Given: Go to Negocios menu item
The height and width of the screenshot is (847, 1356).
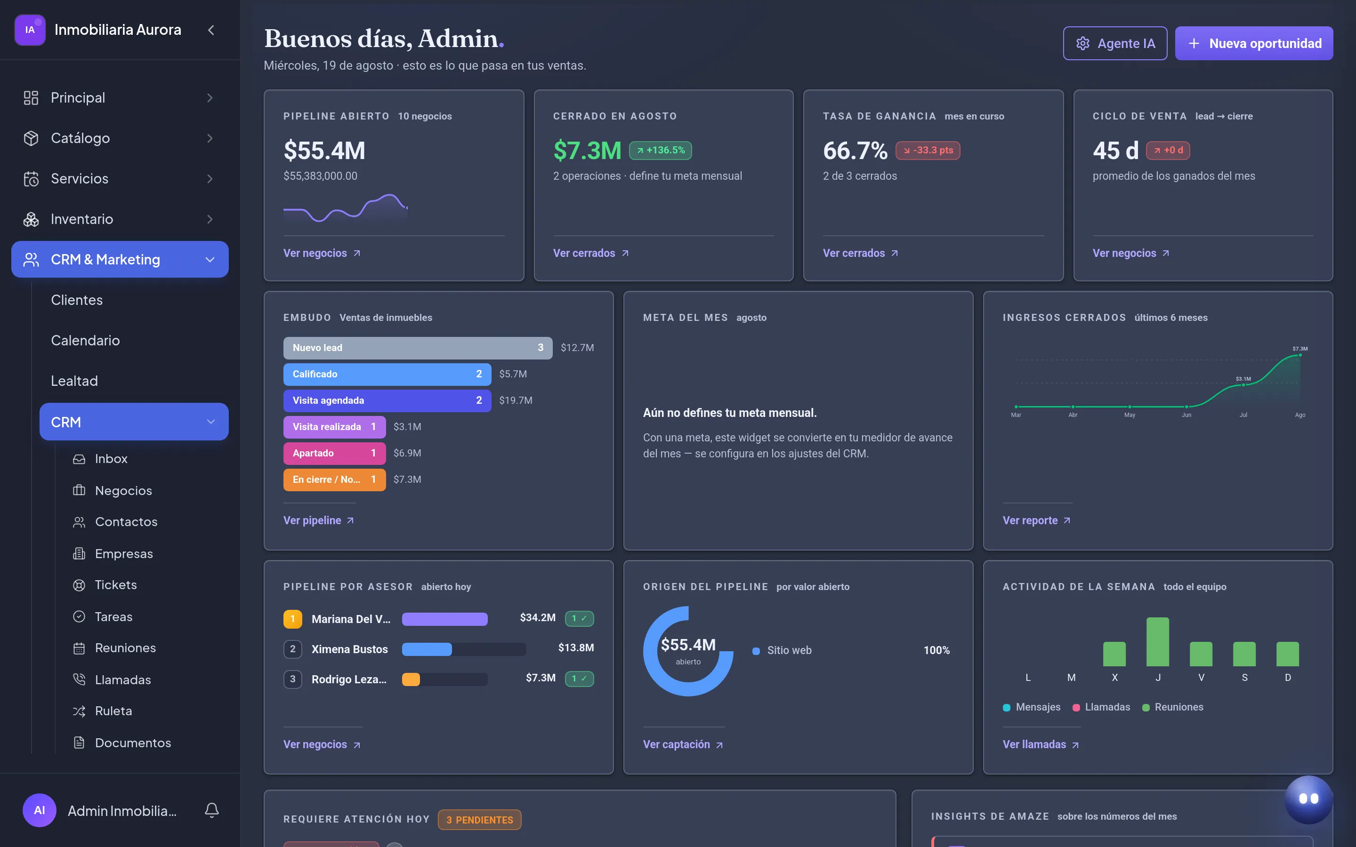Looking at the screenshot, I should pos(123,491).
